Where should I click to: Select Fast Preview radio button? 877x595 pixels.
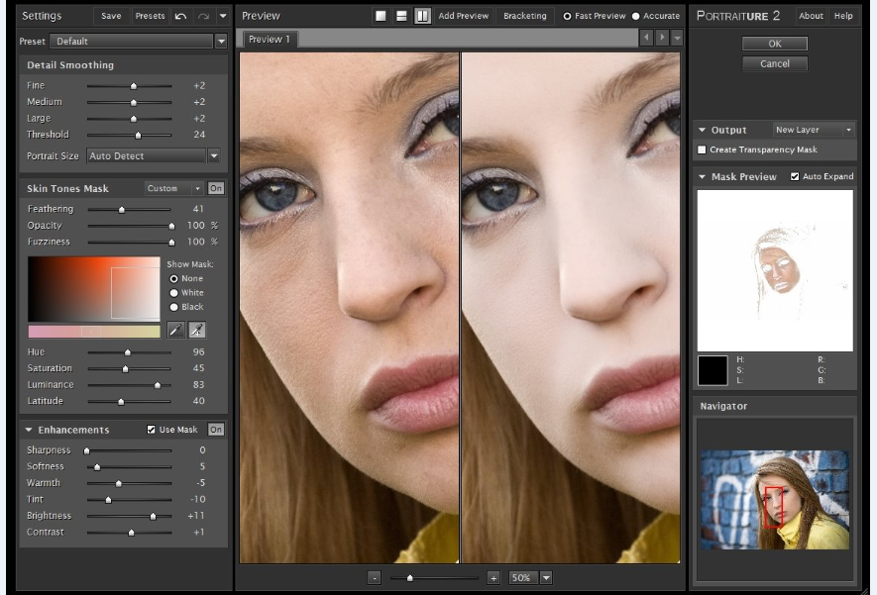[x=567, y=16]
